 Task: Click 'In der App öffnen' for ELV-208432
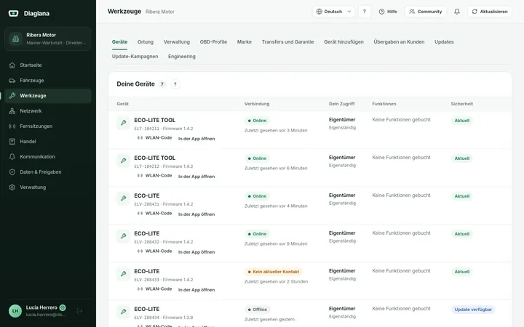[196, 252]
